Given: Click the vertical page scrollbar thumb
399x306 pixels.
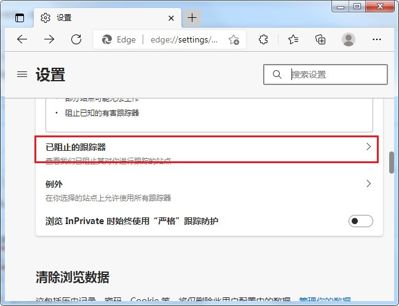Looking at the screenshot, I should (x=392, y=163).
